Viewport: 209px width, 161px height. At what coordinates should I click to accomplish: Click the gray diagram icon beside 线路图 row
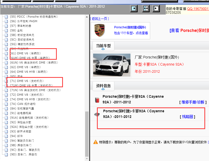(97, 114)
